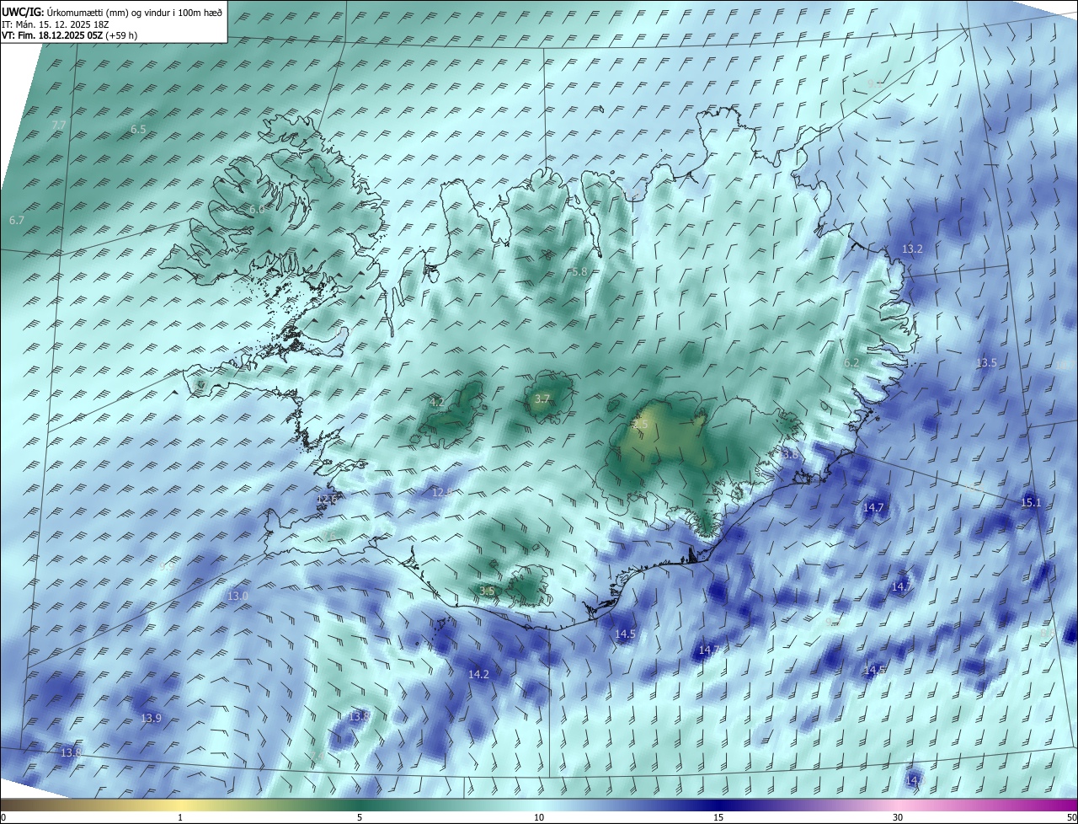This screenshot has width=1078, height=824.
Task: Click the 14.2 value label
Action: click(478, 675)
